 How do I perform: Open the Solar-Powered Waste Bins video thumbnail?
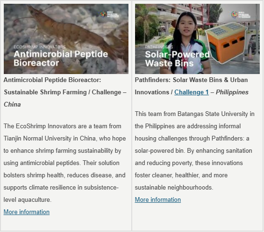point(197,39)
